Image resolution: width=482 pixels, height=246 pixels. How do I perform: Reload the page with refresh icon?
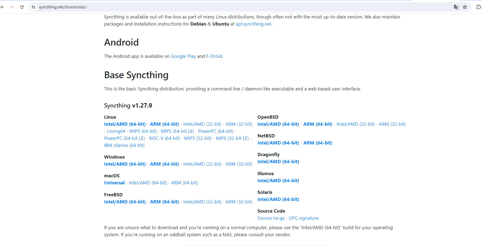22,7
